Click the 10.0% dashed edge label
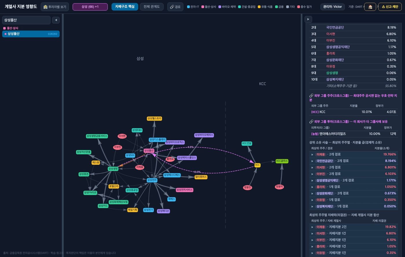405x257 pixels. (197, 172)
